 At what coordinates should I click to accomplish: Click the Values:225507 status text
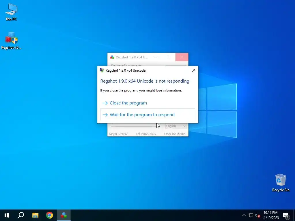tap(146, 134)
